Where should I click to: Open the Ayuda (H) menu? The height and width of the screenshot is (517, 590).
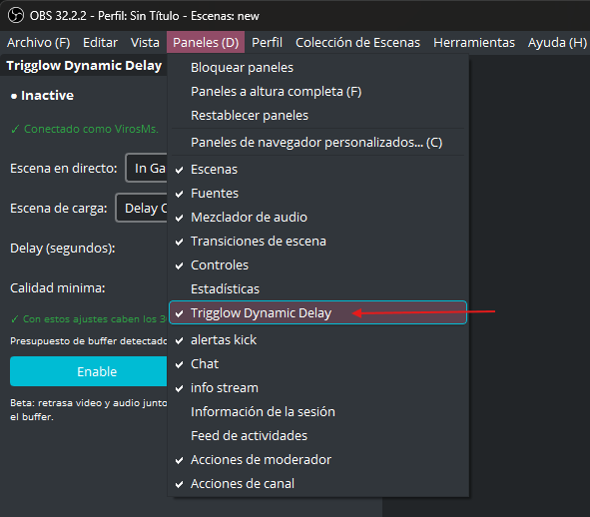pos(557,43)
